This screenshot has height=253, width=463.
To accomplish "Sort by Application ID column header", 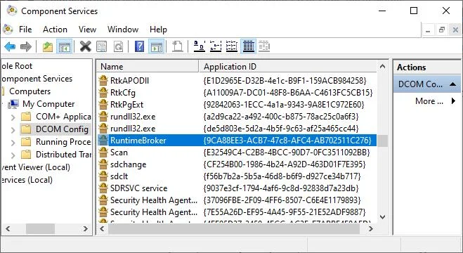I will pyautogui.click(x=288, y=67).
